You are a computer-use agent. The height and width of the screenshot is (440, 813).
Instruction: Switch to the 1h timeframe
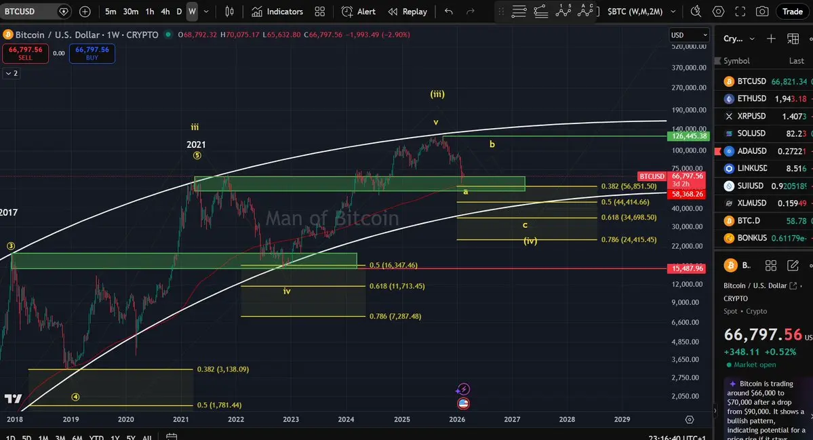pos(150,12)
